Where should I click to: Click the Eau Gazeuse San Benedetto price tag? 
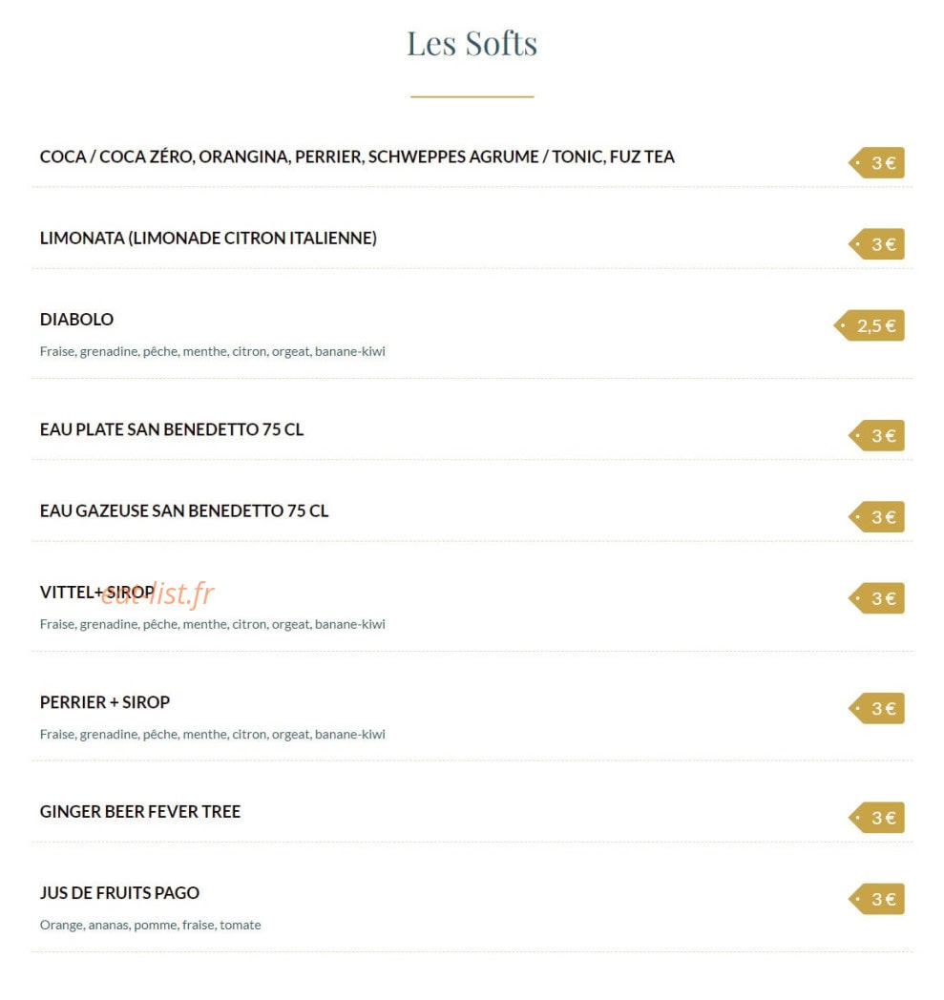[x=876, y=517]
